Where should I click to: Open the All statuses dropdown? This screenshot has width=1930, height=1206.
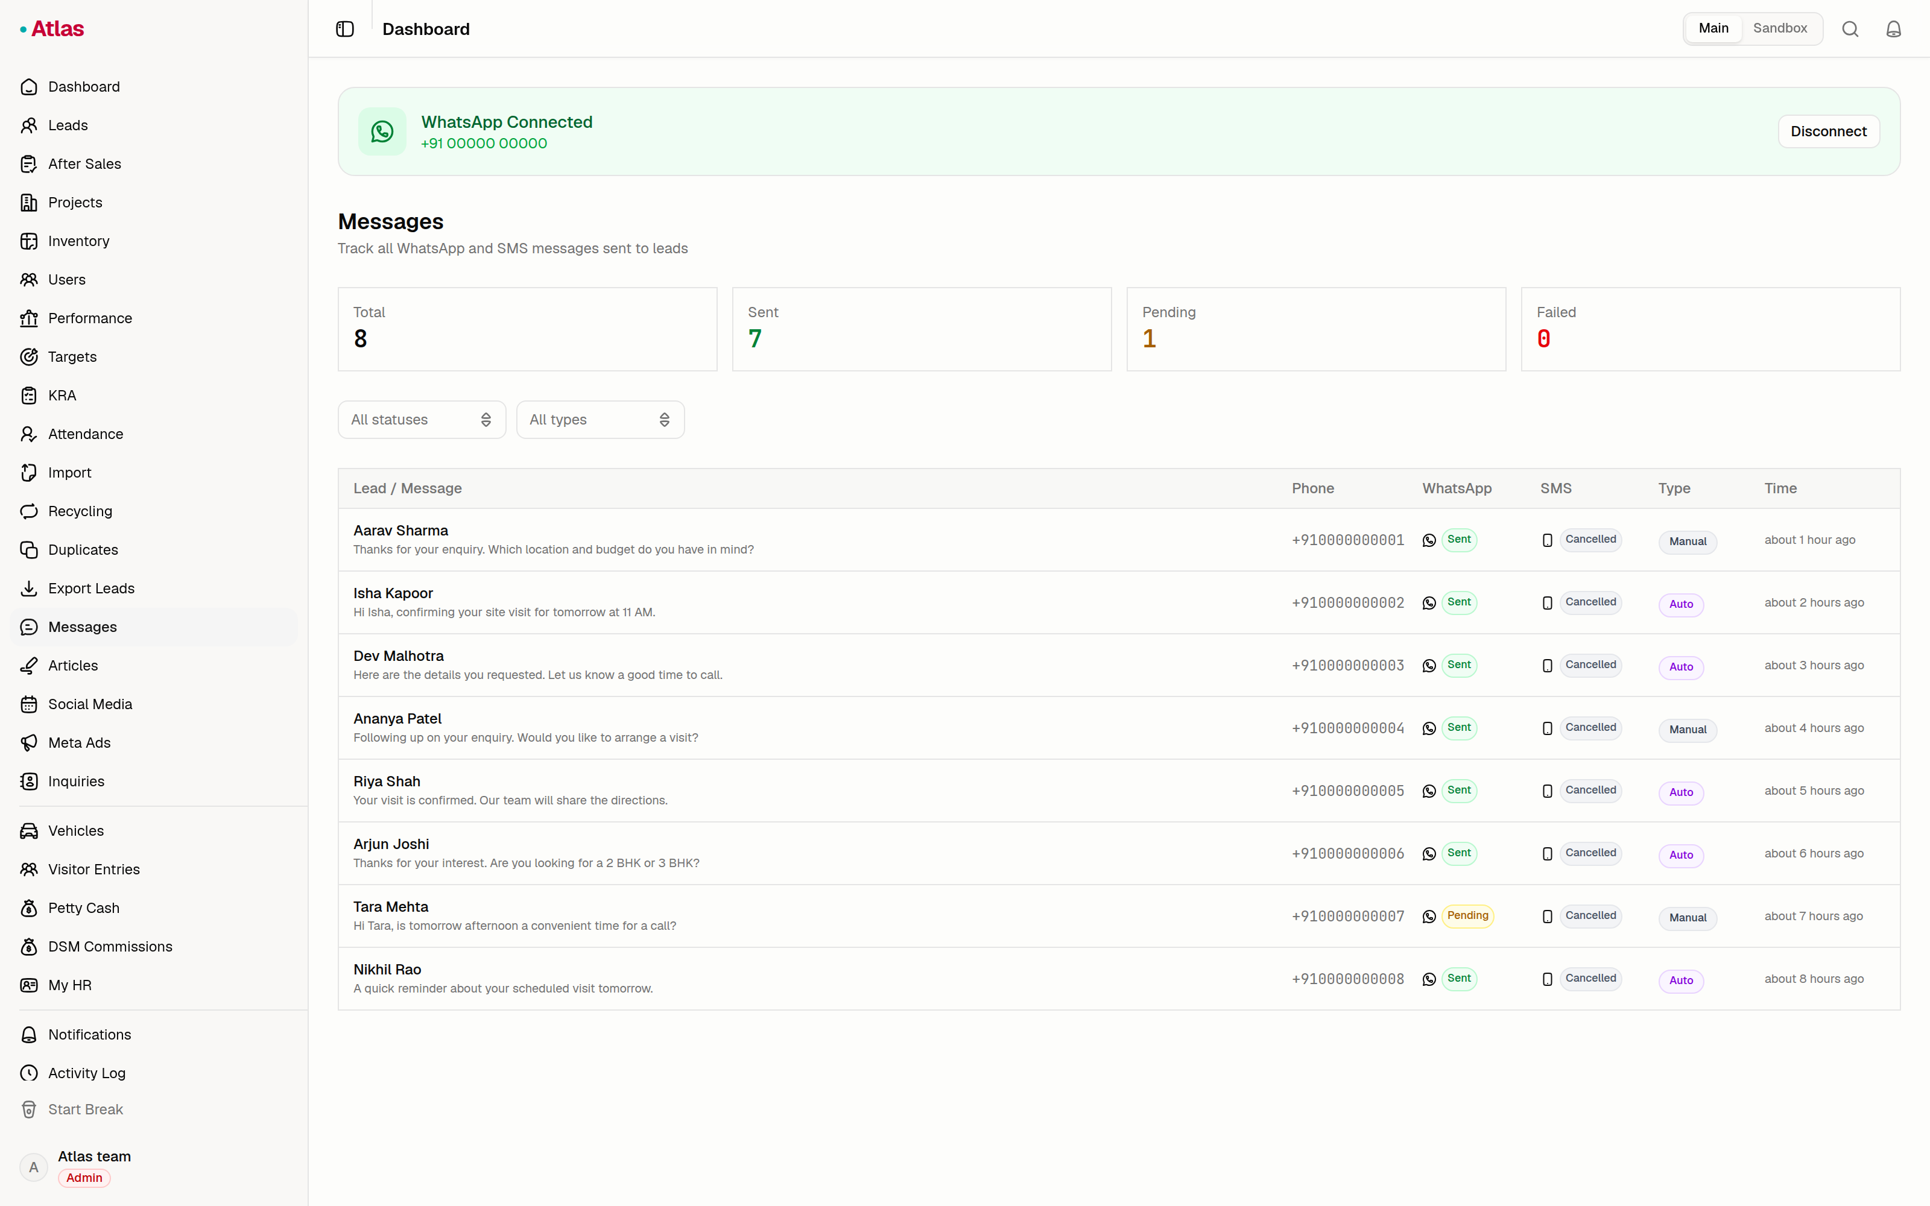coord(422,420)
